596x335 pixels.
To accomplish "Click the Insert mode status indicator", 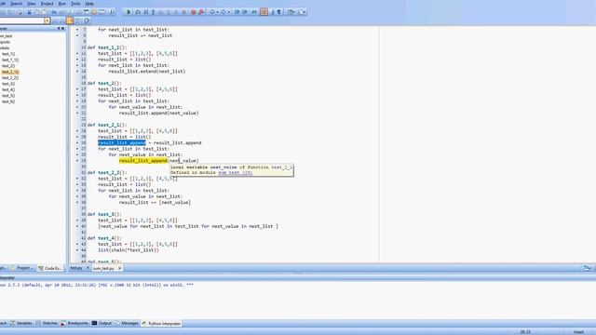I will (578, 332).
